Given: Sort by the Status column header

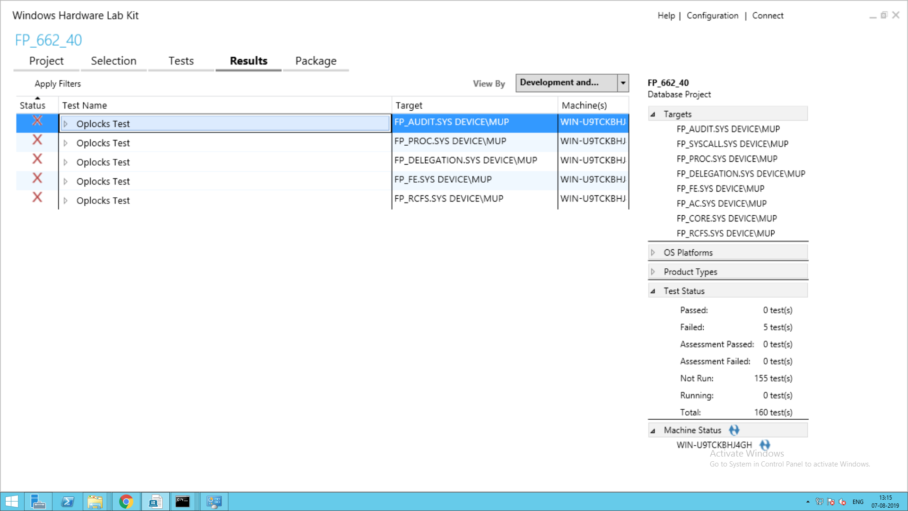Looking at the screenshot, I should (x=33, y=106).
